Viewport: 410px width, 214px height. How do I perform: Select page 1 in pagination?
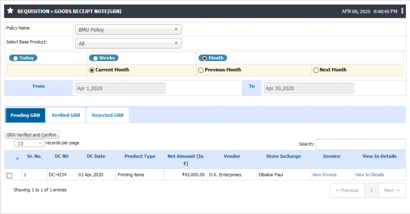[x=371, y=190]
